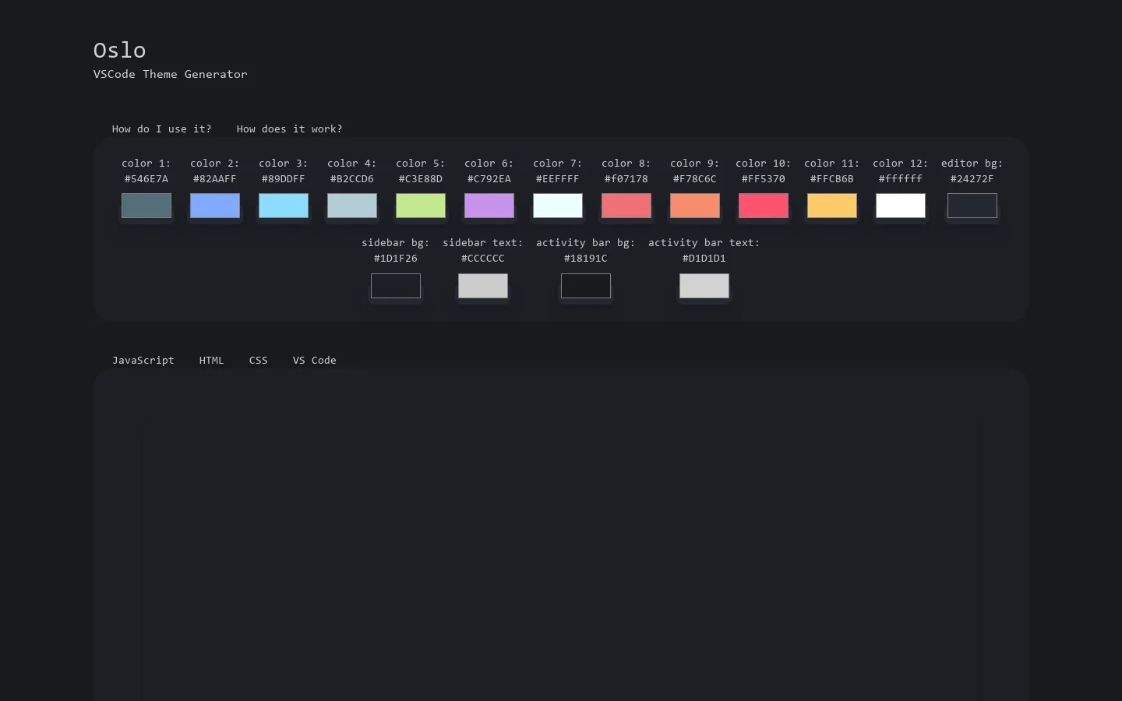Pick the sidebar text color swatch
The image size is (1122, 701).
(x=483, y=286)
